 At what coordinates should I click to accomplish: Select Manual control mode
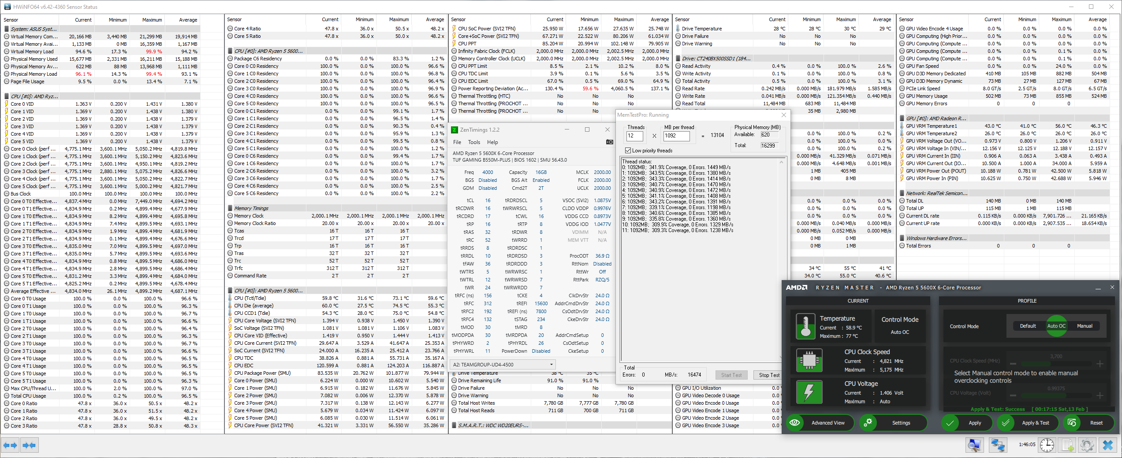click(1085, 326)
